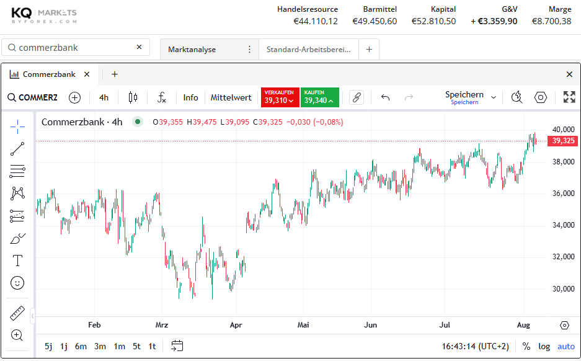Open the 4h interval dropdown
This screenshot has height=361, width=581.
(x=104, y=97)
